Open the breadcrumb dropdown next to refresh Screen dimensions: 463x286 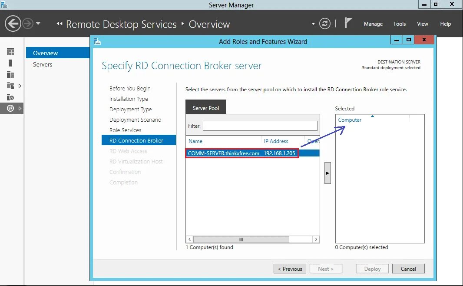coord(313,24)
